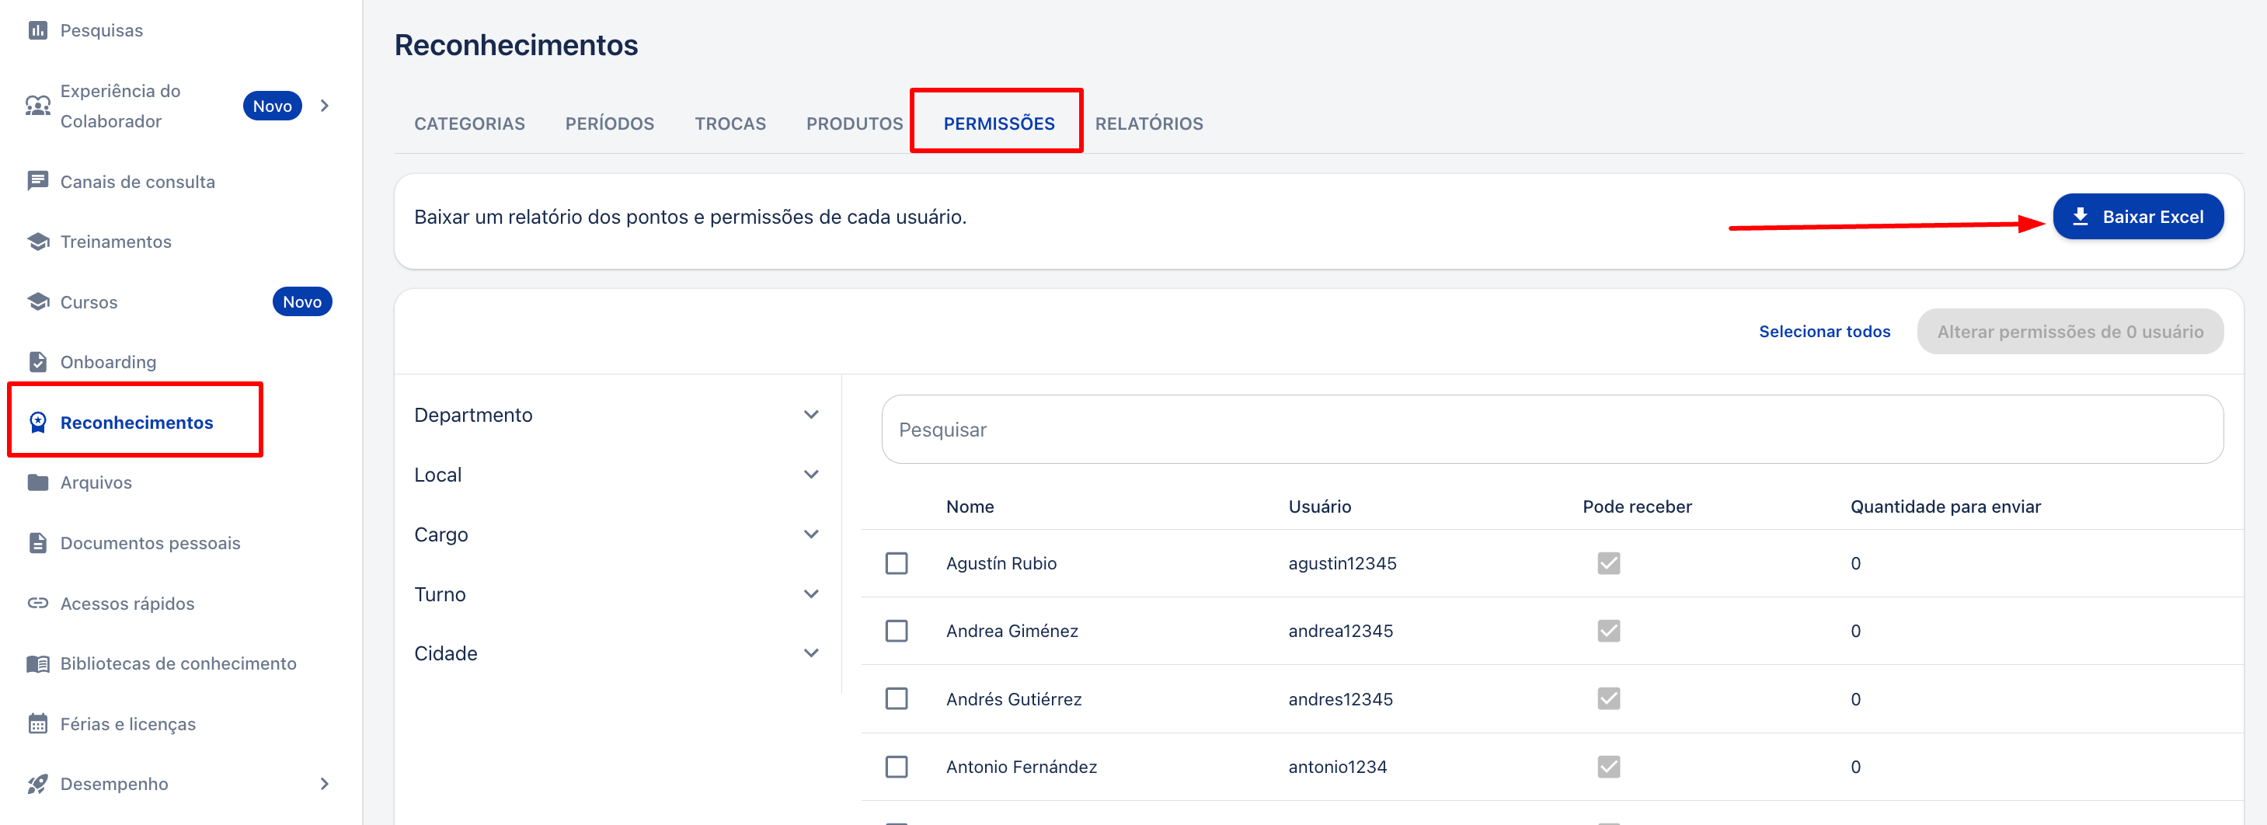Click the Férias e licenças calendar icon
The height and width of the screenshot is (825, 2267).
click(x=38, y=724)
